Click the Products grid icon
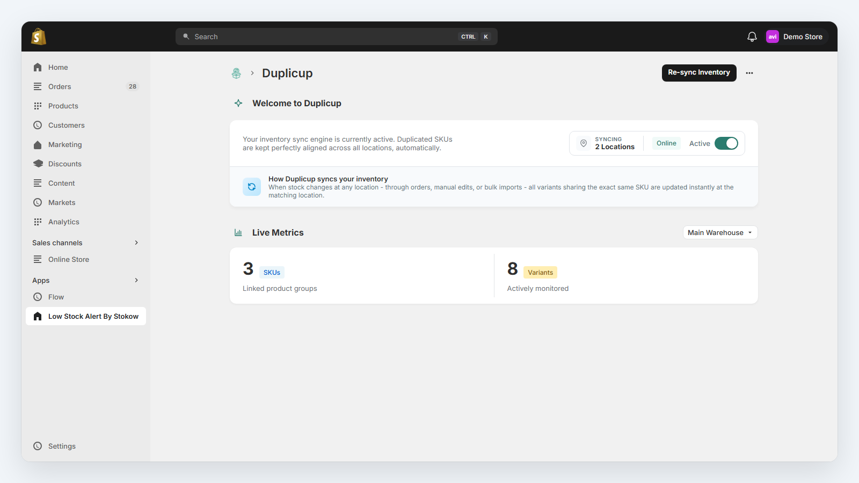Image resolution: width=859 pixels, height=483 pixels. point(38,106)
